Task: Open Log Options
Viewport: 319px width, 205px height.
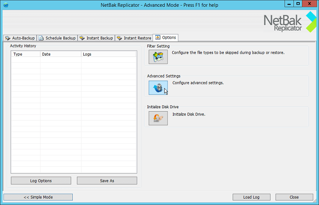Action: (x=41, y=181)
